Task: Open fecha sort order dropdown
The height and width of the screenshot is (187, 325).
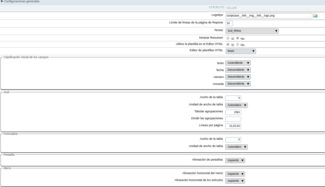Action: click(238, 70)
